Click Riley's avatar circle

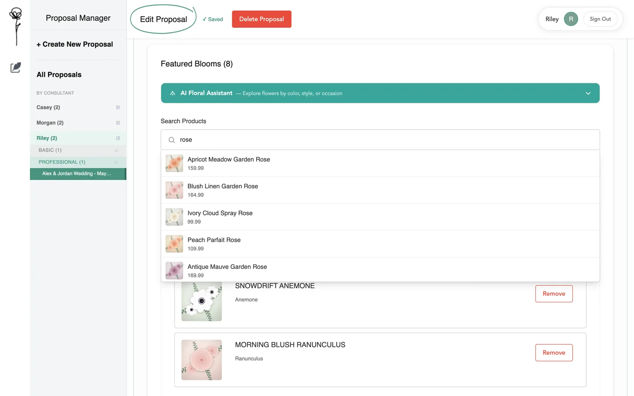[571, 19]
